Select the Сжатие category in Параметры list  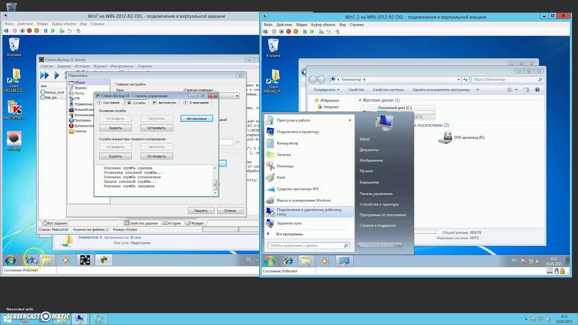point(80,131)
